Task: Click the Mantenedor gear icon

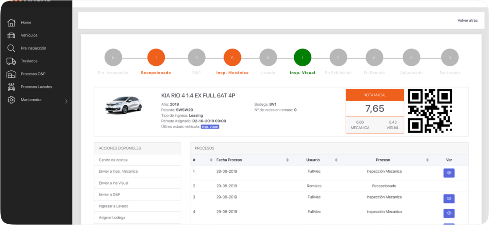Action: click(x=11, y=100)
